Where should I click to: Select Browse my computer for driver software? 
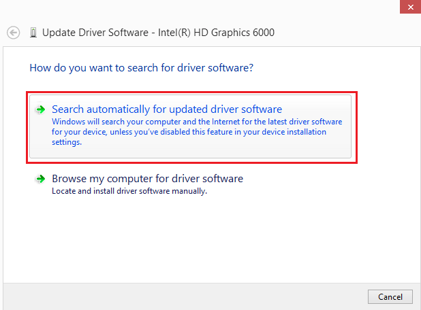pos(147,179)
